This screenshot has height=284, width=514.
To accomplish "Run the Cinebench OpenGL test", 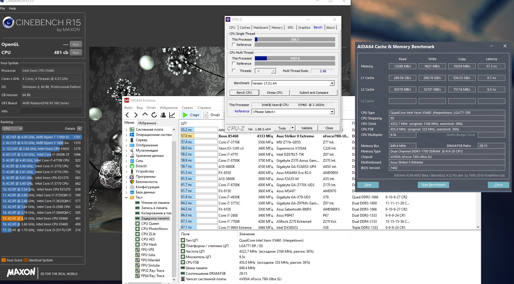I will tap(76, 44).
